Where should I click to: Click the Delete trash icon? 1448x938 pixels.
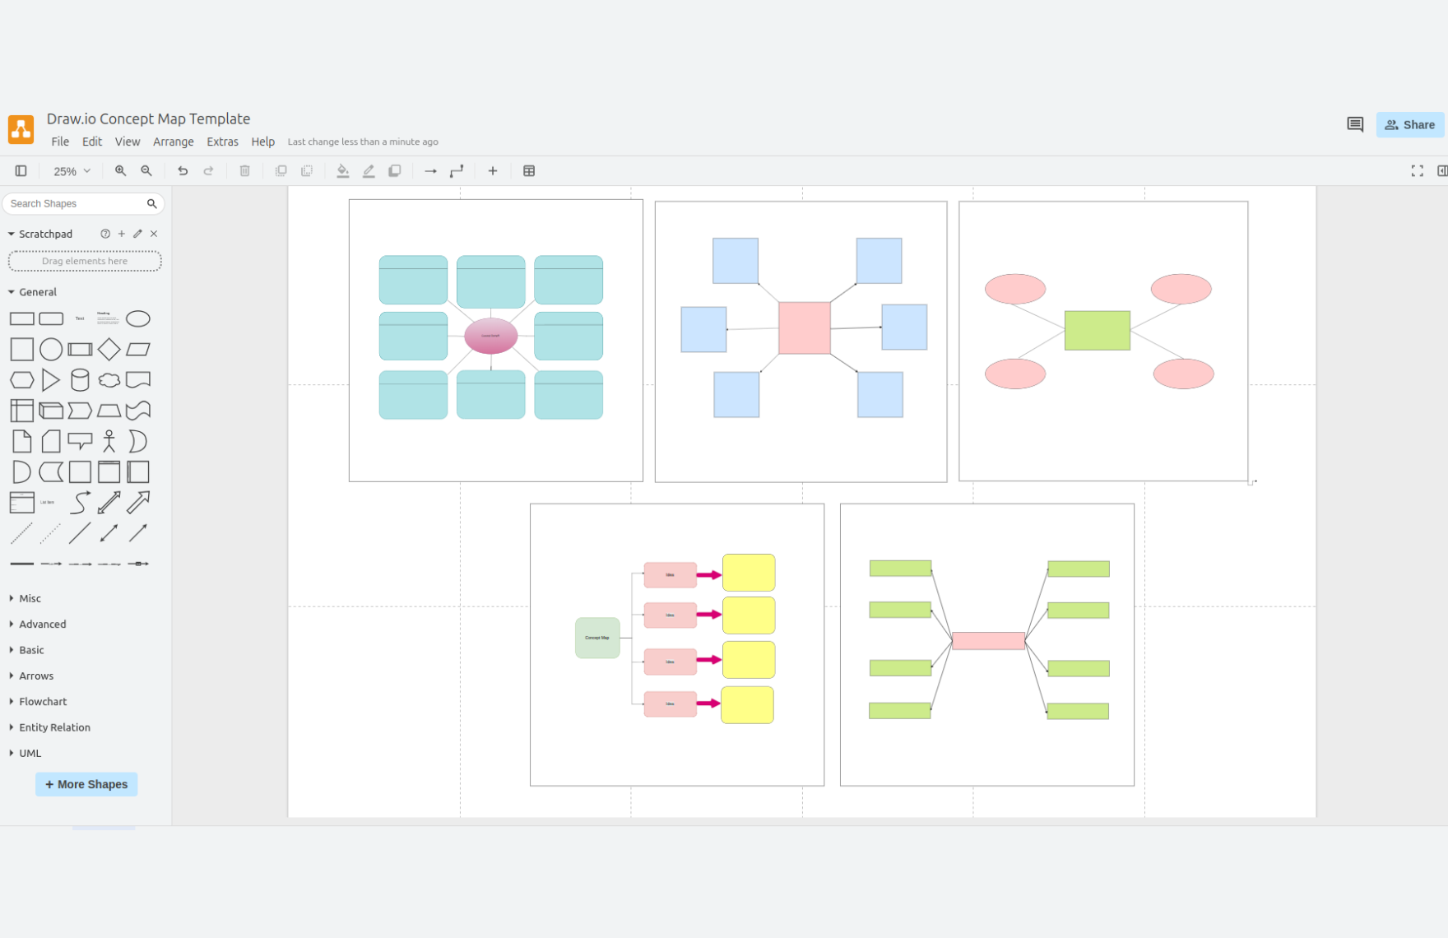coord(245,171)
